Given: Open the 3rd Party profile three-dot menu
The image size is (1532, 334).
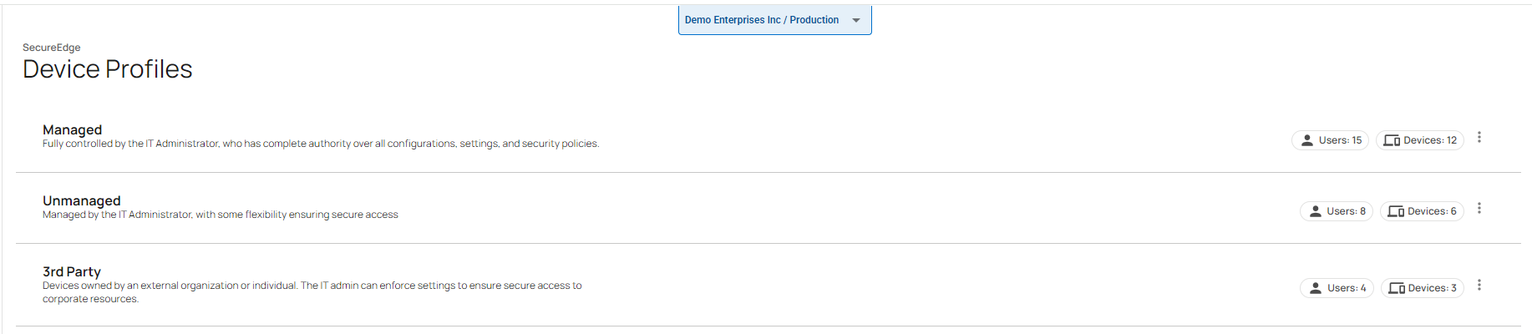Looking at the screenshot, I should [x=1479, y=286].
